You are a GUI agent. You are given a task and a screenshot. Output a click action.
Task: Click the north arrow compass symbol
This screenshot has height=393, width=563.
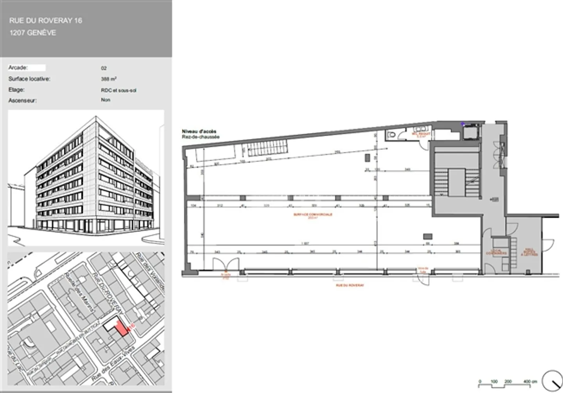pos(552,380)
